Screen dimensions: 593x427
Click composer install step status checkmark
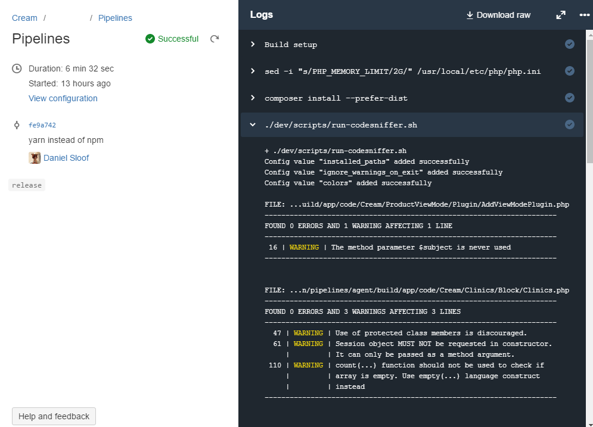click(x=570, y=98)
